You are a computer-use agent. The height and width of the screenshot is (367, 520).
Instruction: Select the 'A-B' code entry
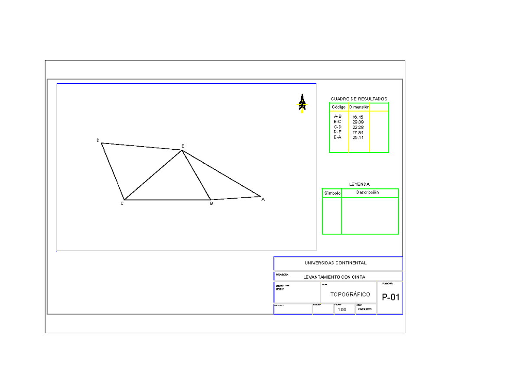338,116
